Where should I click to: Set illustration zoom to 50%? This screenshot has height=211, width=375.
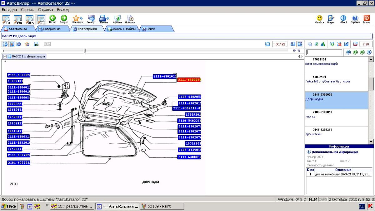click(x=18, y=19)
